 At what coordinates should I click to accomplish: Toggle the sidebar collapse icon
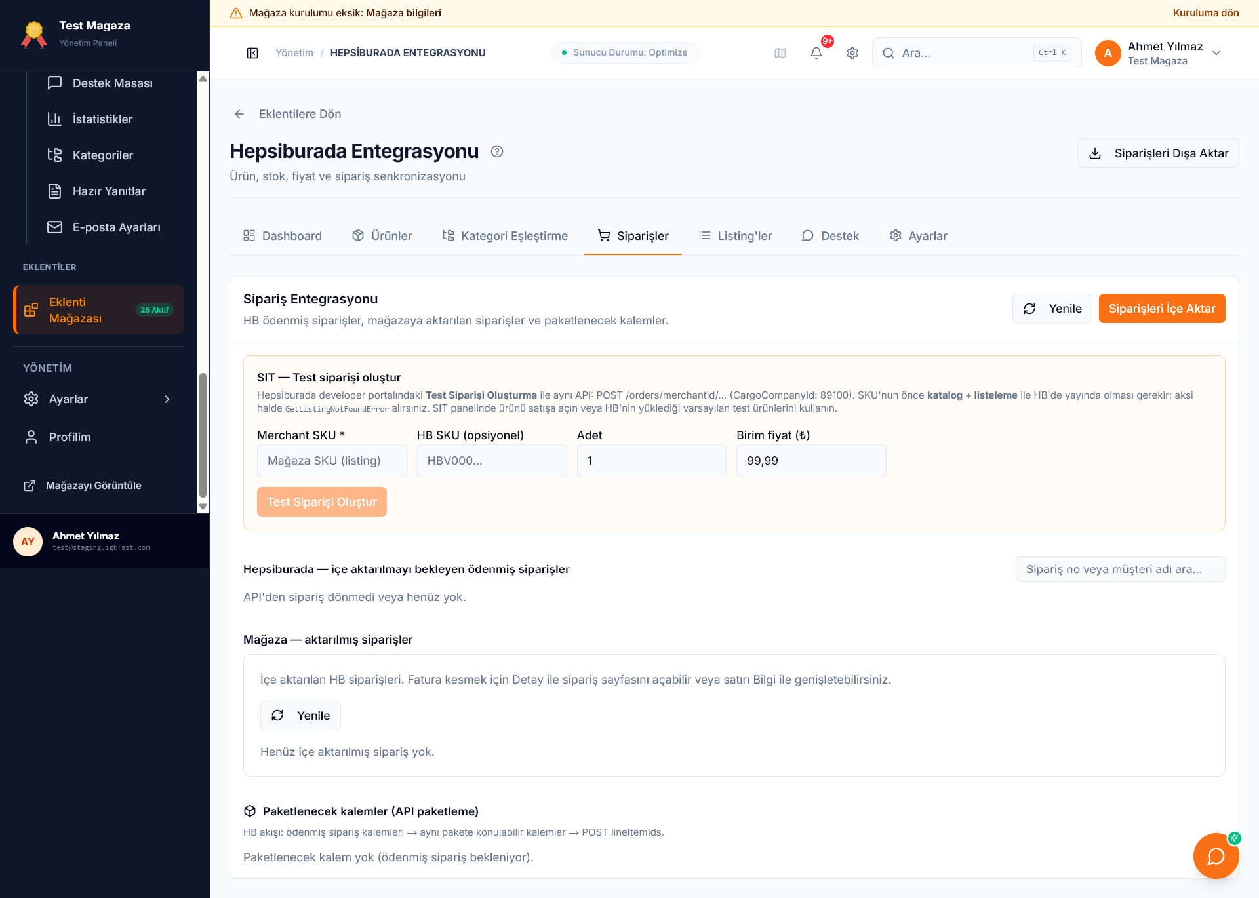pos(252,53)
